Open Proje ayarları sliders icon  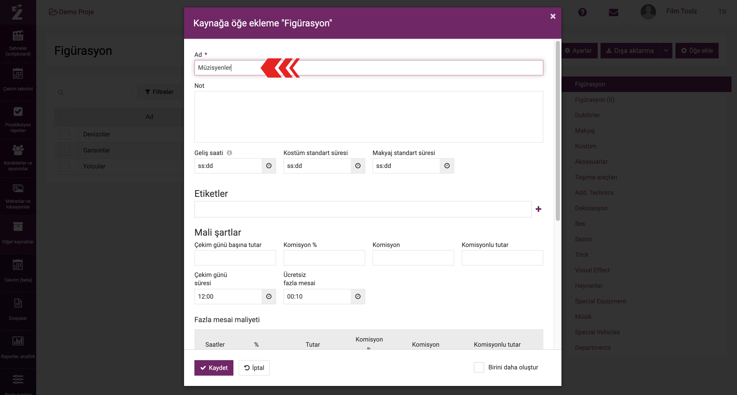click(x=18, y=379)
